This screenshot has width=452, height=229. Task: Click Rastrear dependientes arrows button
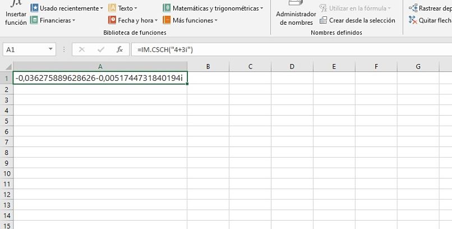pos(430,8)
